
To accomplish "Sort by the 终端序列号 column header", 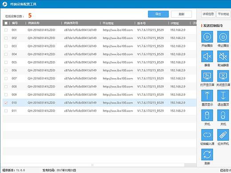I will [x=71, y=23].
